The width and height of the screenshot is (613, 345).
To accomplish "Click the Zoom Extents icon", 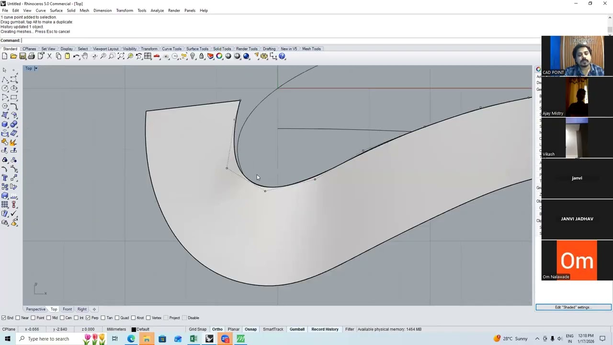I will [121, 57].
